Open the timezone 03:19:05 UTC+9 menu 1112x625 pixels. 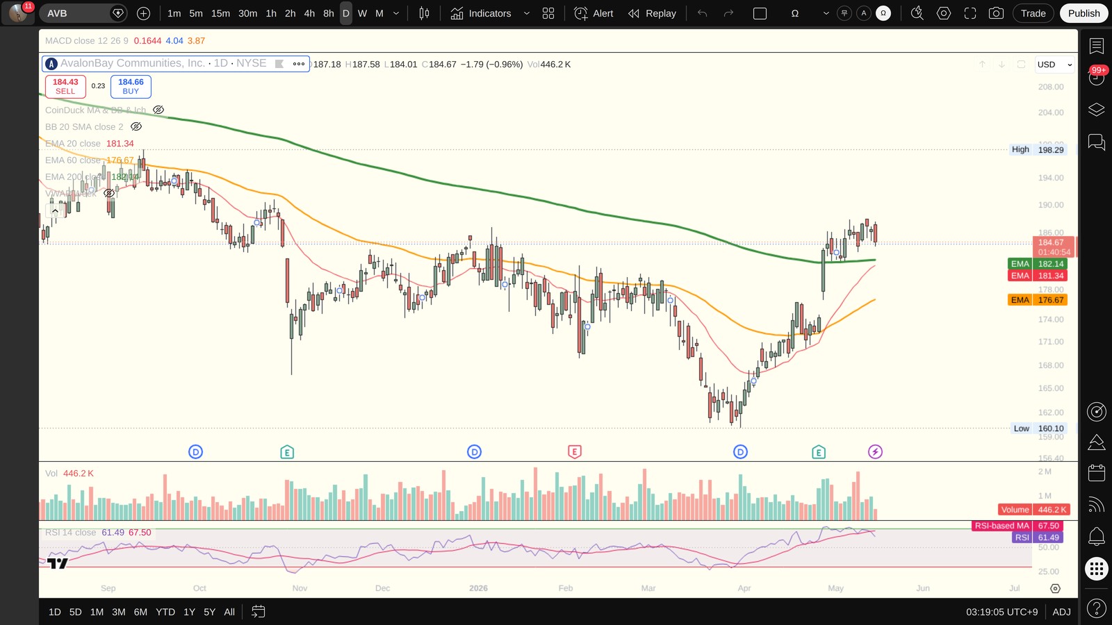(1001, 612)
